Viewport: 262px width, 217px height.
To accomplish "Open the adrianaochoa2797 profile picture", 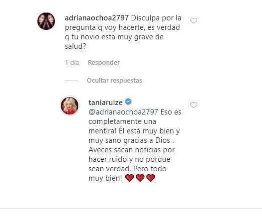I will (x=46, y=21).
